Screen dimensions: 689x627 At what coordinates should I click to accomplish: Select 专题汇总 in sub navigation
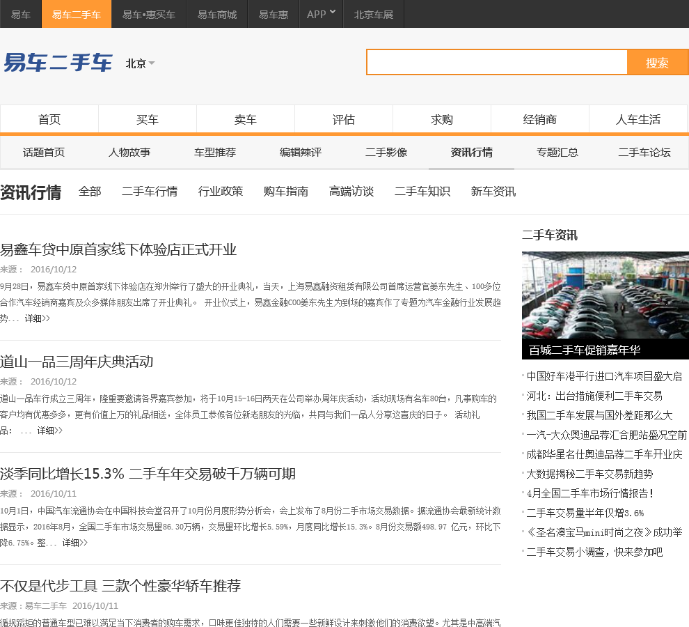[557, 153]
